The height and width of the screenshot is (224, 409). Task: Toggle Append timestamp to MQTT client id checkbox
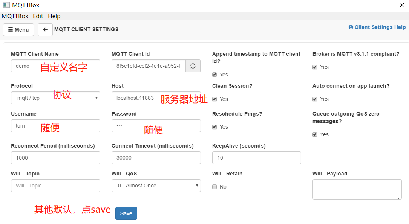point(214,75)
